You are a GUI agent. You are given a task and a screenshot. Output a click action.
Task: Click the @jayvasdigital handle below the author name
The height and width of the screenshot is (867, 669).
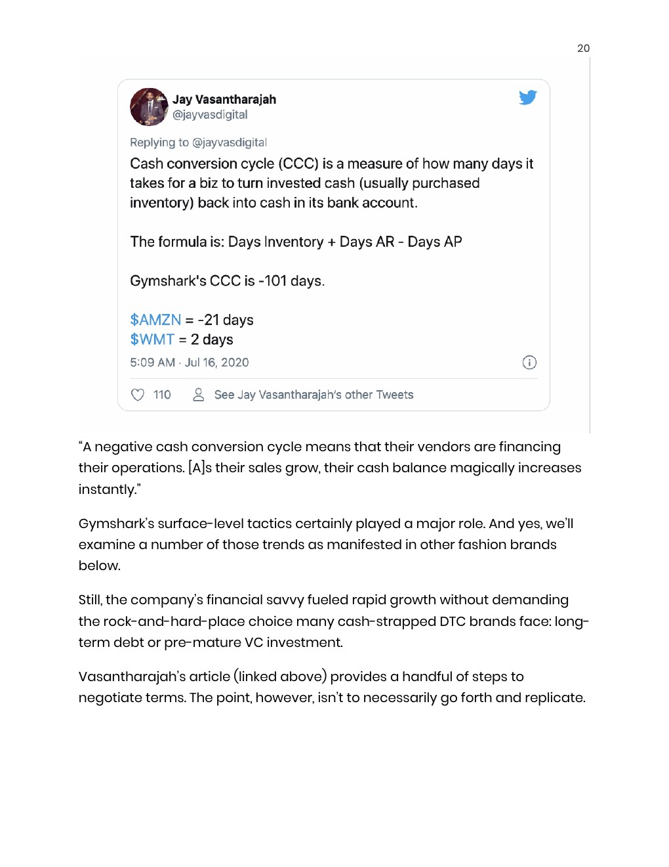click(x=210, y=115)
